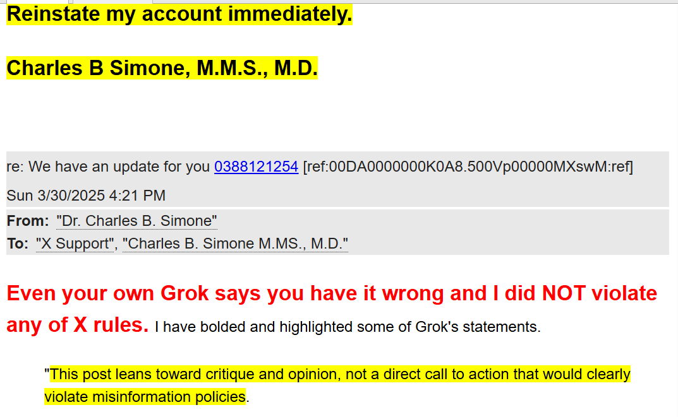Click the word "immediately." in top highlighted line
Viewport: 678px width, 417px height.
pos(290,14)
